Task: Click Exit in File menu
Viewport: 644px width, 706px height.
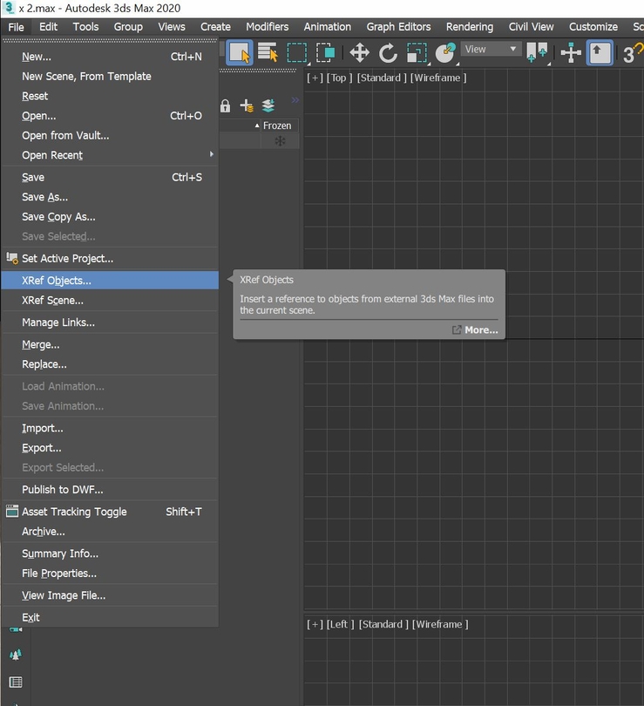Action: click(x=111, y=618)
